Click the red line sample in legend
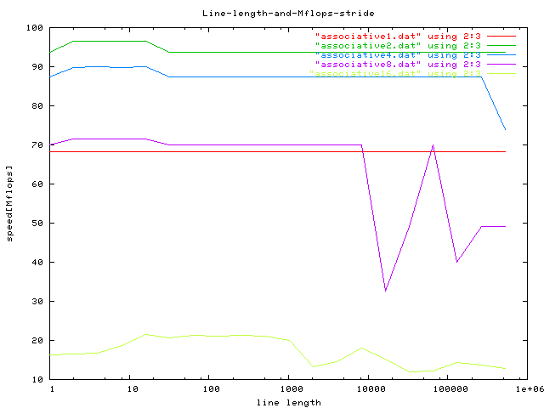 click(501, 37)
